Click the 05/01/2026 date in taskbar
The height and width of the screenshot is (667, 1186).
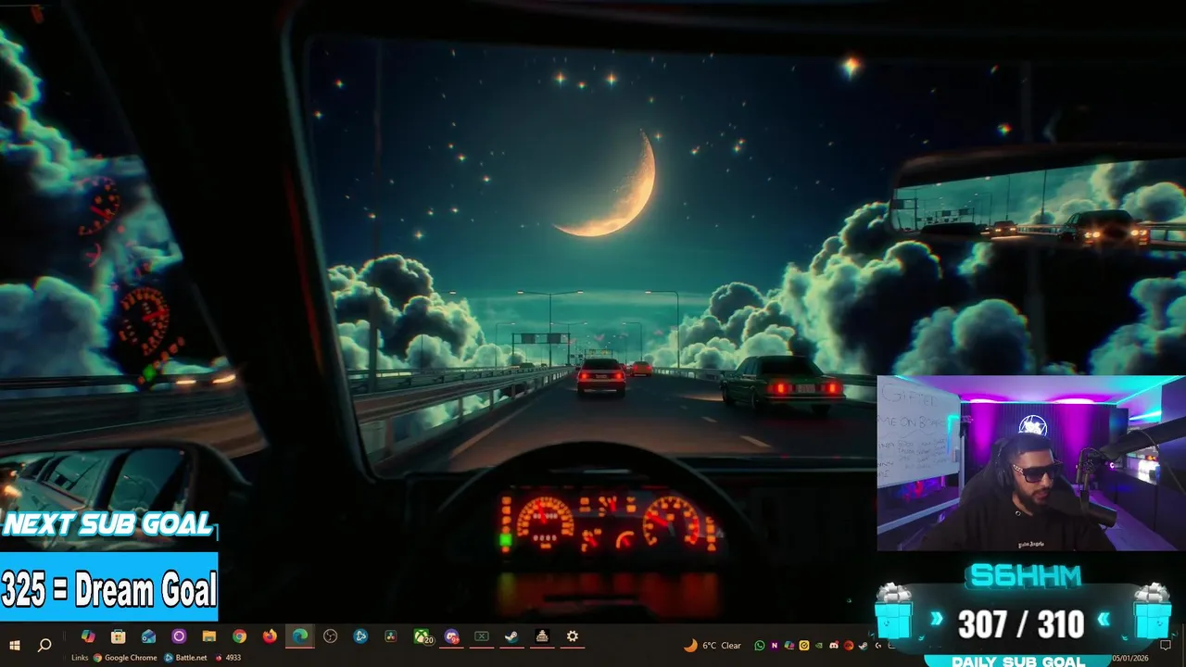coord(1130,658)
